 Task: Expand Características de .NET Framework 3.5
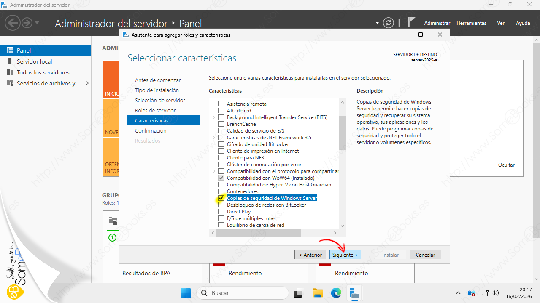(x=214, y=138)
